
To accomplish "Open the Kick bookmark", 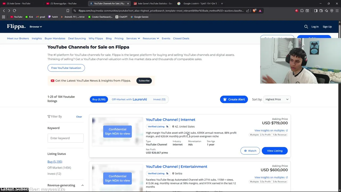I will [x=29, y=17].
